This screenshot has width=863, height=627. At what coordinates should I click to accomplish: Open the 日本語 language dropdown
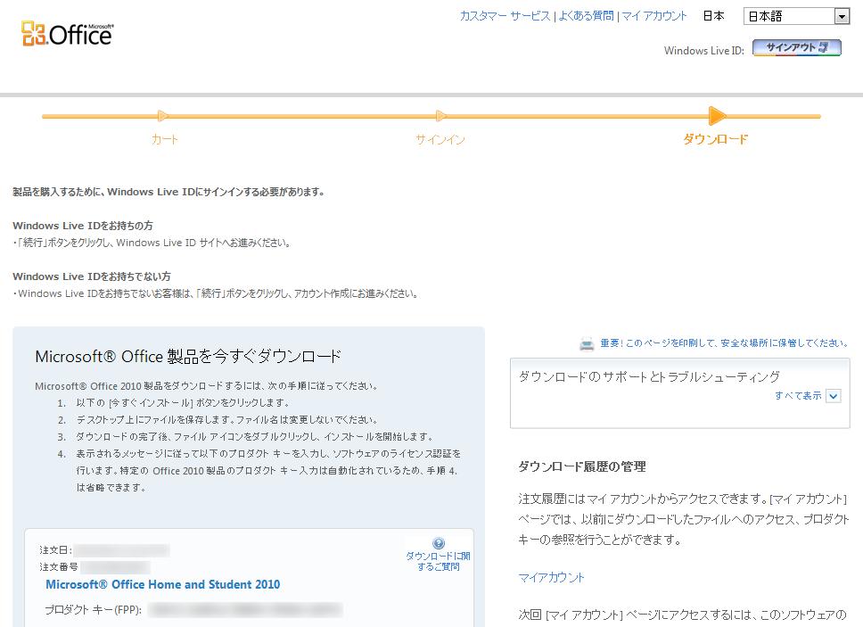tap(796, 16)
